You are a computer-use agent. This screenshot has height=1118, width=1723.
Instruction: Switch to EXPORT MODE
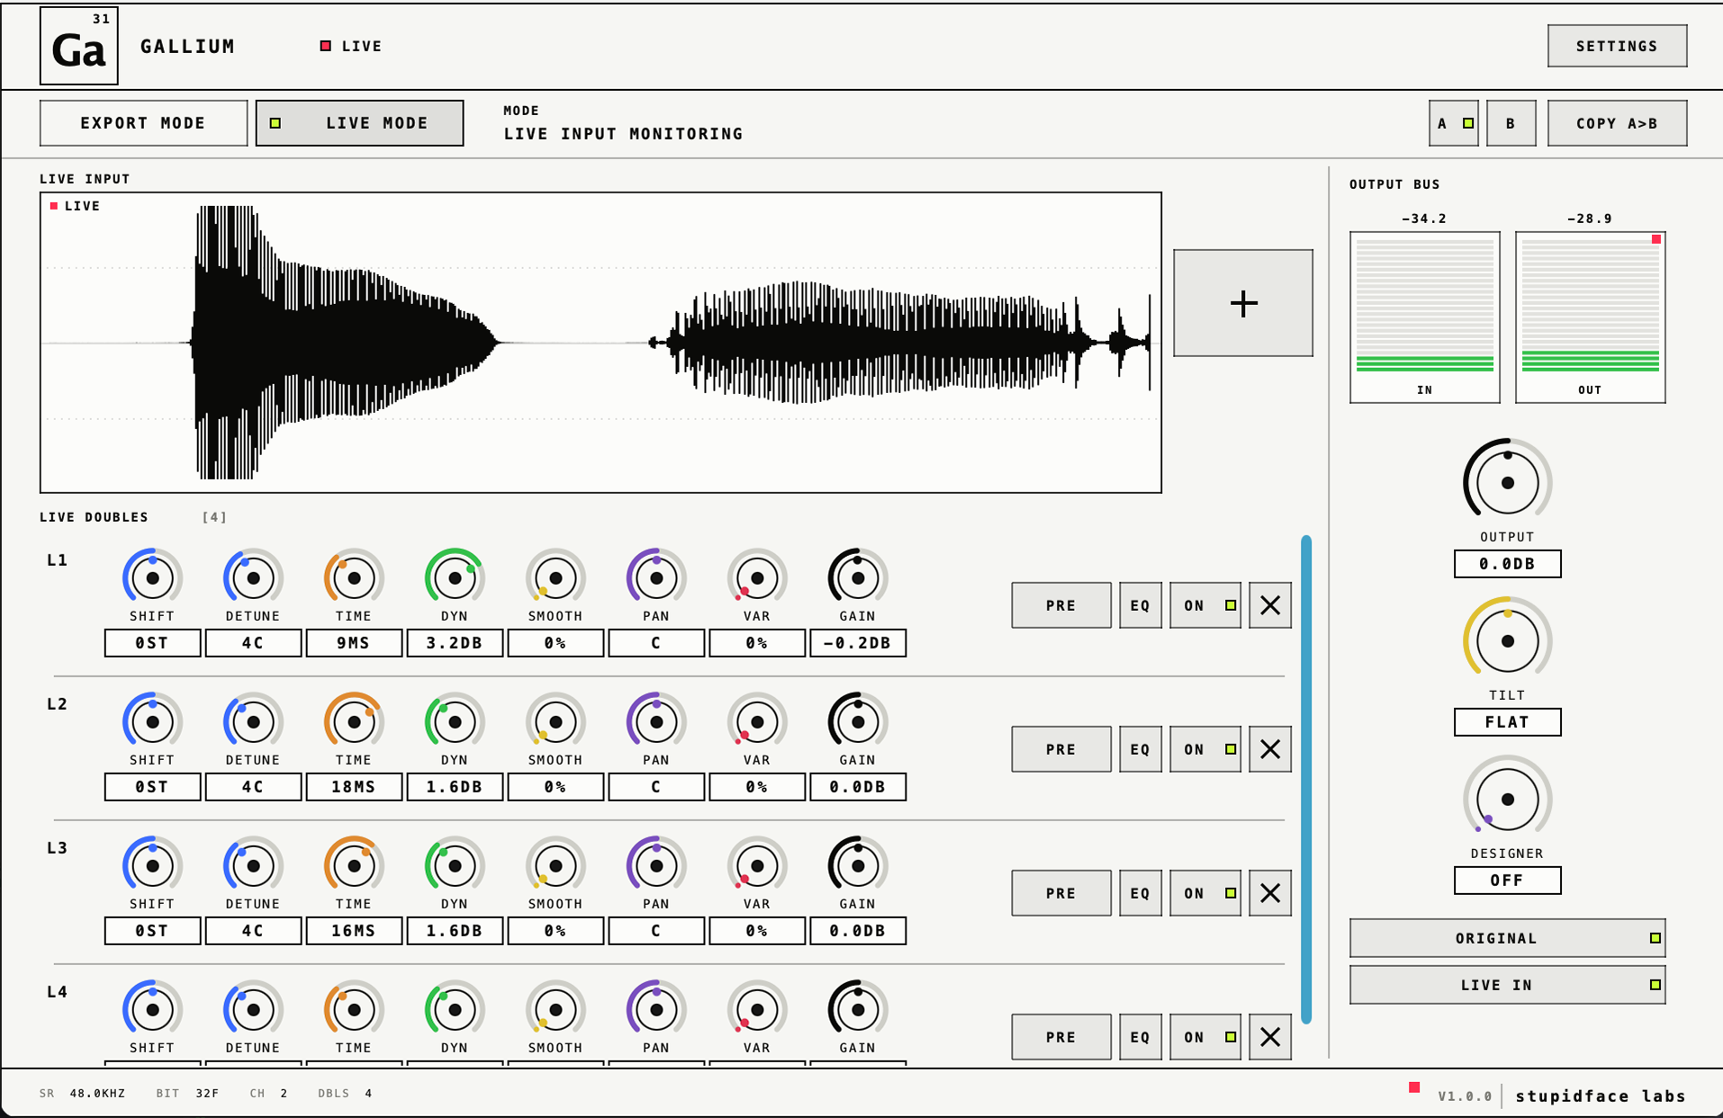pyautogui.click(x=143, y=123)
